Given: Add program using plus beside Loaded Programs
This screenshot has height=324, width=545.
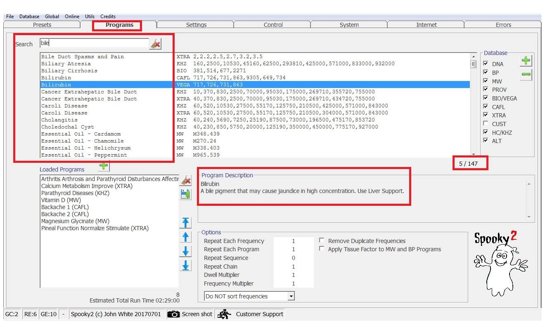Looking at the screenshot, I should (104, 166).
